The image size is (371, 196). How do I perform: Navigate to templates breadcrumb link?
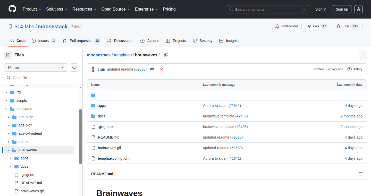123,55
